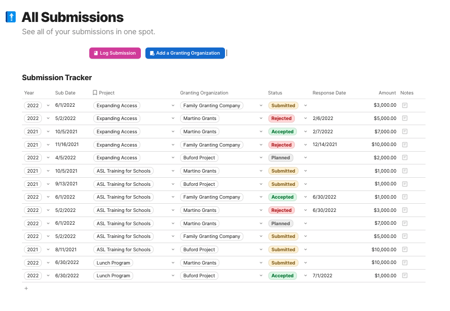Open notes icon for $3,000.00 Submitted row
The height and width of the screenshot is (311, 450).
click(x=405, y=105)
